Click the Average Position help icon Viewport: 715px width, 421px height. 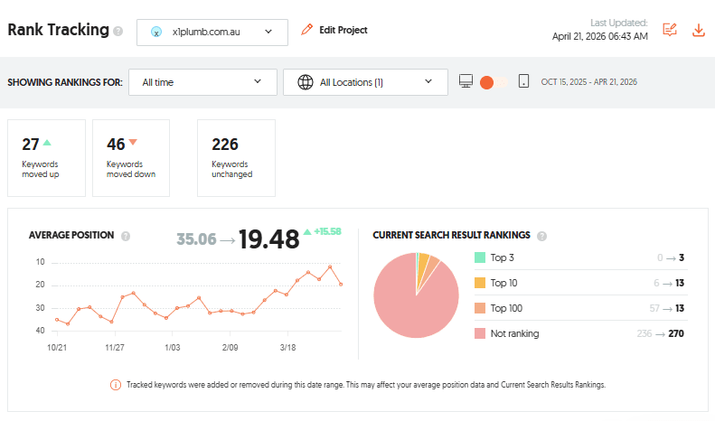tap(126, 236)
